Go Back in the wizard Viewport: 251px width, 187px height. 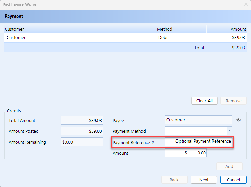click(x=174, y=180)
